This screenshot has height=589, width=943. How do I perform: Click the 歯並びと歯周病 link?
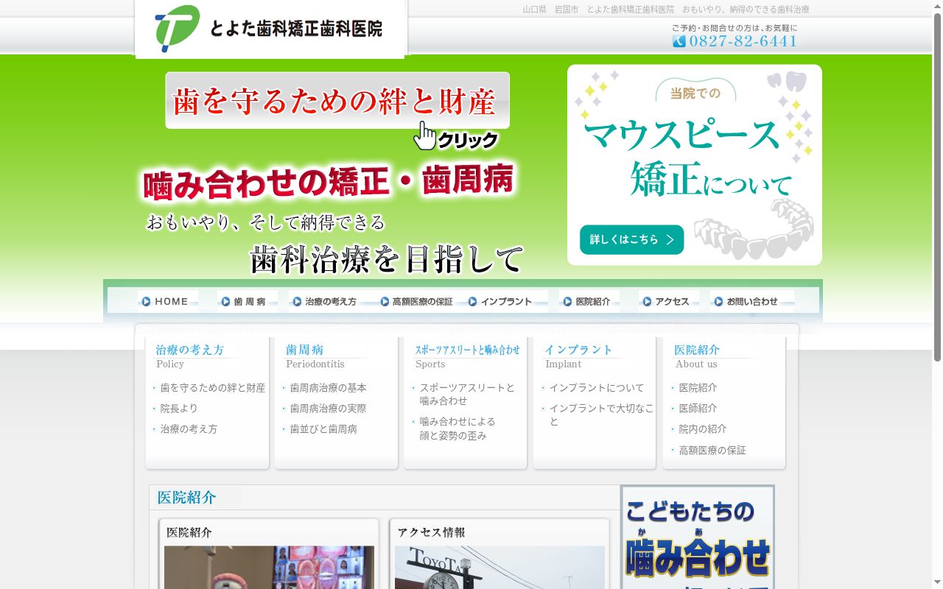[323, 429]
